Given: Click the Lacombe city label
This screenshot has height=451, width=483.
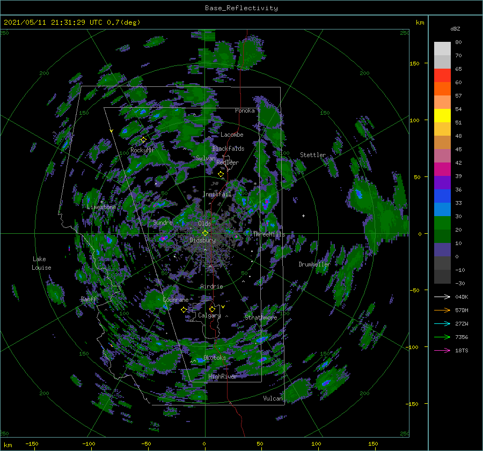Looking at the screenshot, I should (x=232, y=135).
